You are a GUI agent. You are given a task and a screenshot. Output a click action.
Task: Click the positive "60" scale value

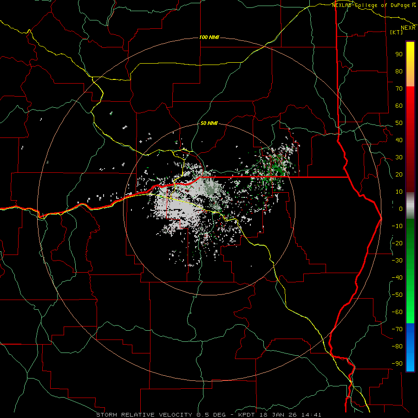399,105
